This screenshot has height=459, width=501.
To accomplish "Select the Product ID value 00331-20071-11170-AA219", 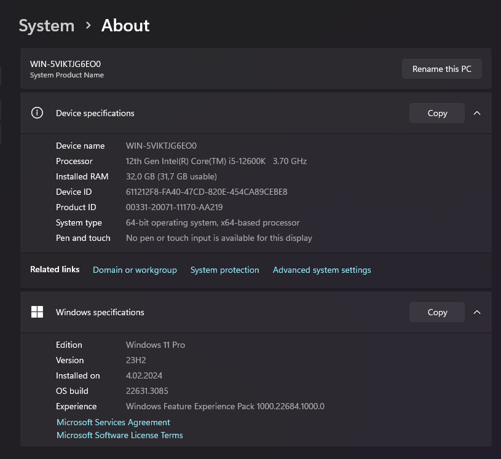I will tap(174, 207).
